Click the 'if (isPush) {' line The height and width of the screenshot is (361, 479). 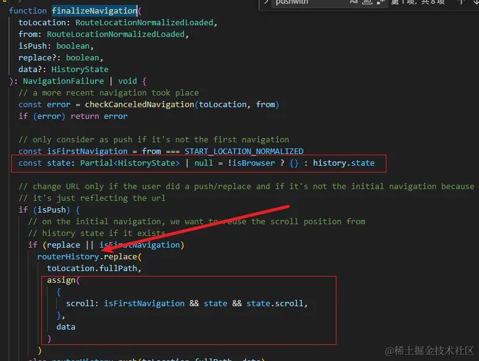(x=49, y=210)
